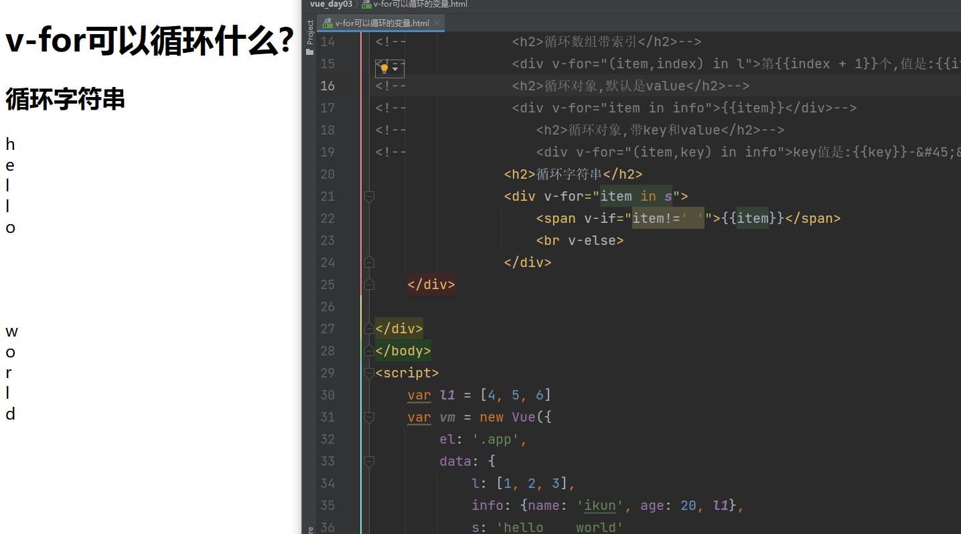The image size is (961, 534).
Task: Click the fold marker beside </body> on line 28
Action: tap(369, 351)
